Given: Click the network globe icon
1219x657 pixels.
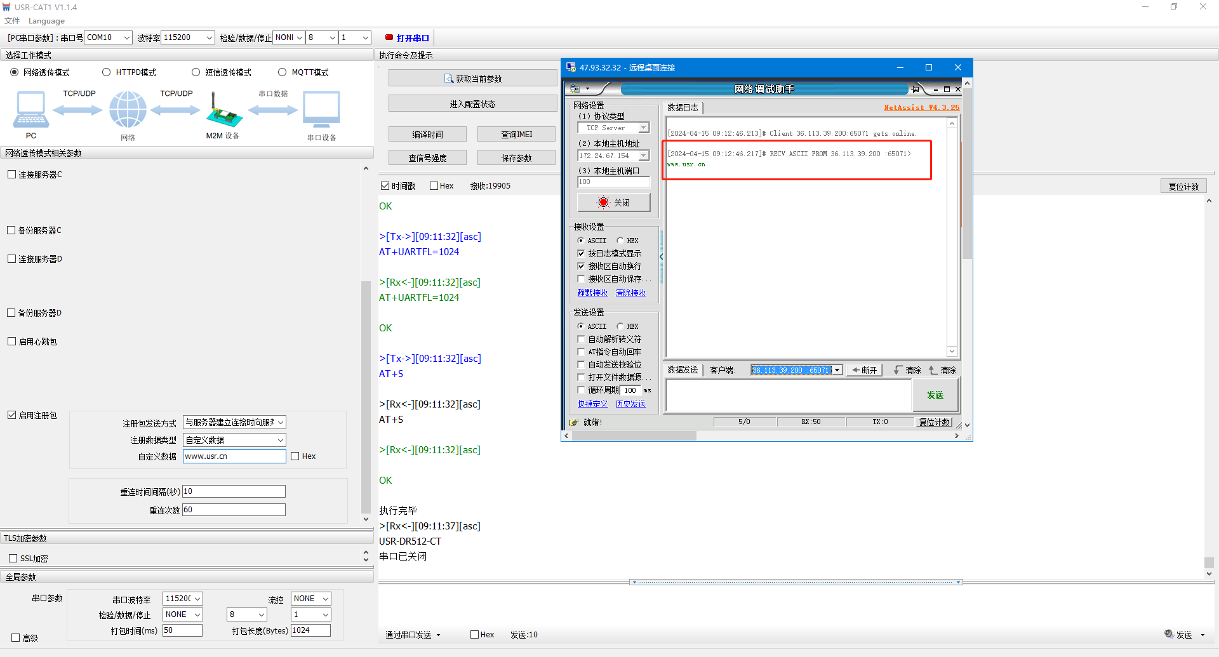Looking at the screenshot, I should pyautogui.click(x=128, y=110).
